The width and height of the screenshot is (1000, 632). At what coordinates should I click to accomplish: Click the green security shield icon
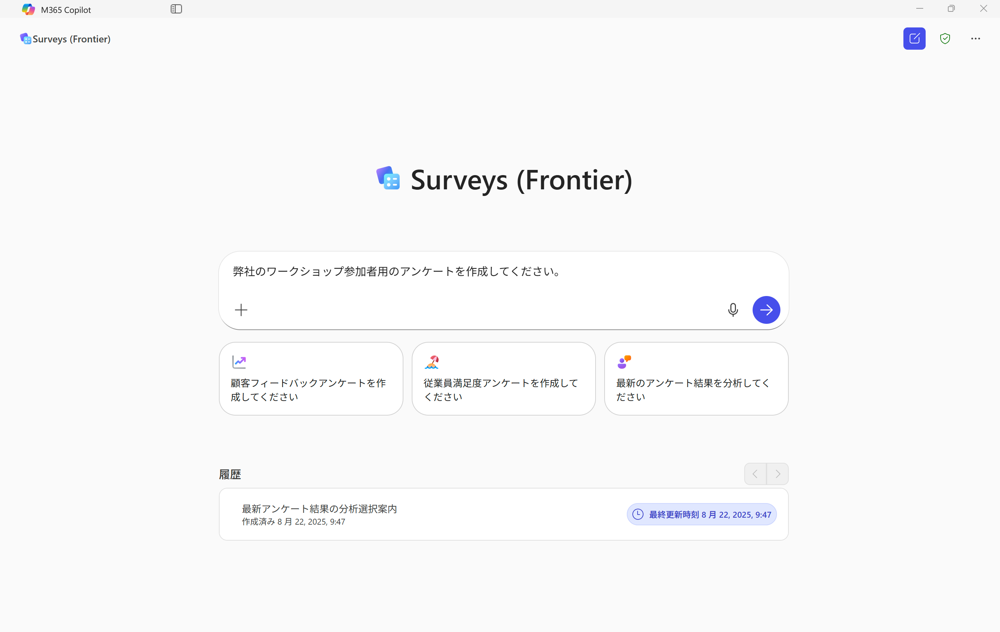tap(945, 38)
